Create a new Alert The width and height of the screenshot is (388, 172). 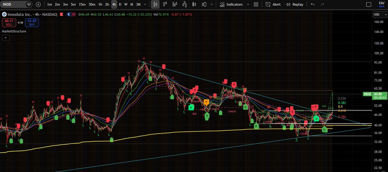(x=273, y=5)
